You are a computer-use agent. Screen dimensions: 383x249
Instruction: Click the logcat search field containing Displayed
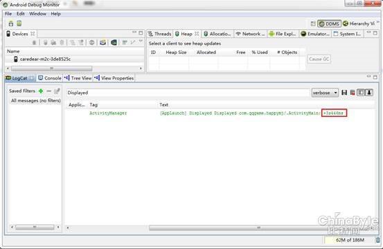click(188, 93)
